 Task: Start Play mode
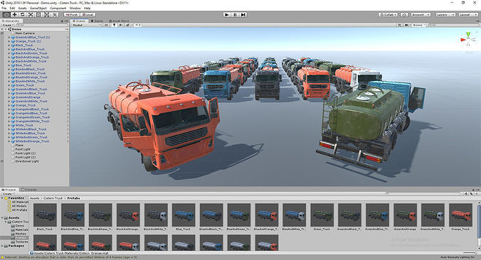227,14
